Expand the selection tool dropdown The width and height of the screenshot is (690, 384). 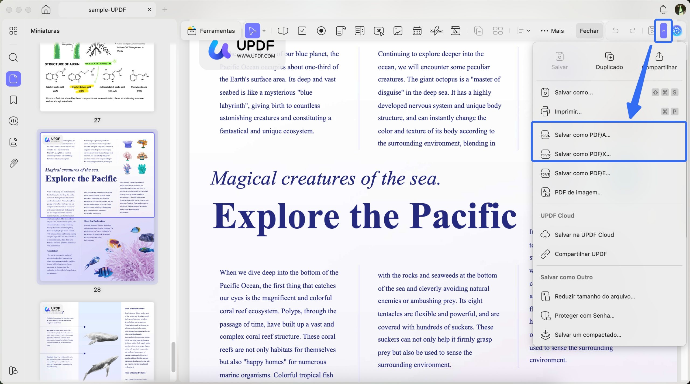pos(264,30)
